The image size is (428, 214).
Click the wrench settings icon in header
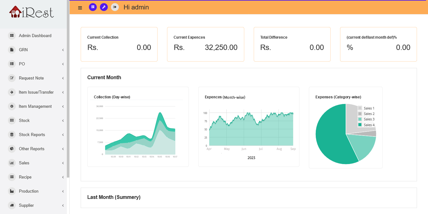coord(104,7)
